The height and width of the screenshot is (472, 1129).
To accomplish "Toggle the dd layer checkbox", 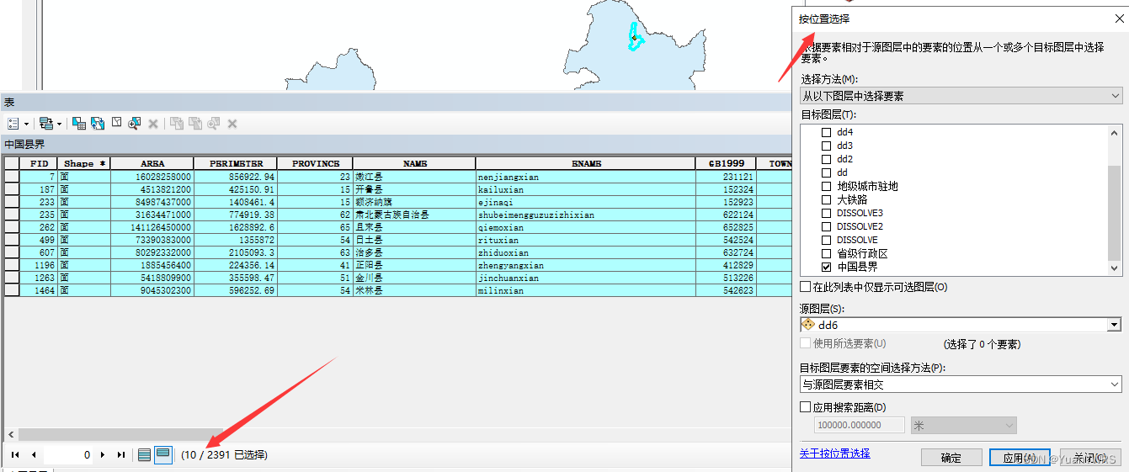I will pos(826,172).
